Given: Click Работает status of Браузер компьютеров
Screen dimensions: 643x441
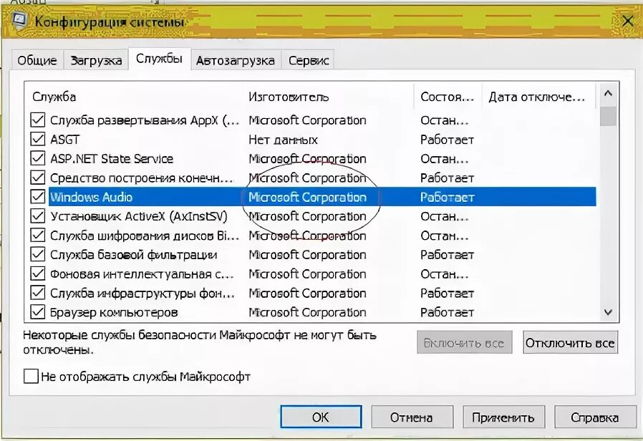Looking at the screenshot, I should [x=447, y=313].
